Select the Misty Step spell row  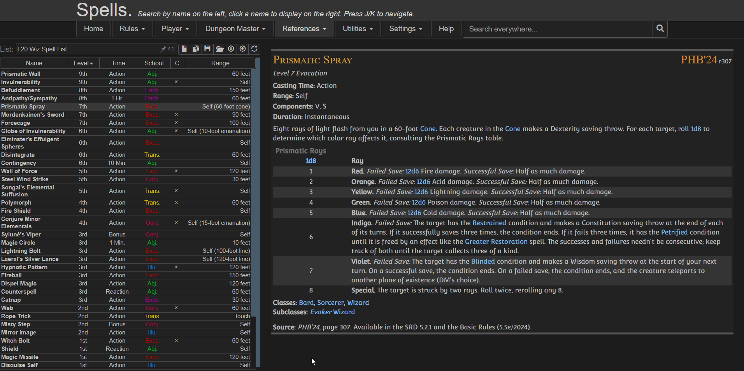126,324
